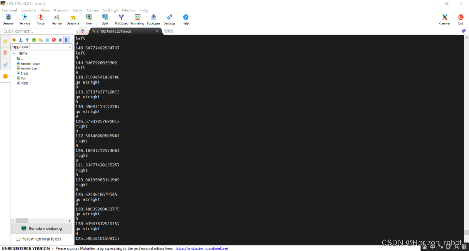Open the Macros menu
This screenshot has height=251, width=469.
tap(129, 10)
